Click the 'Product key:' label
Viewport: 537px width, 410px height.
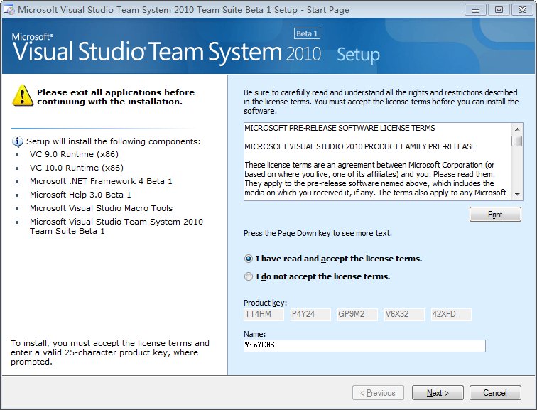pos(265,303)
